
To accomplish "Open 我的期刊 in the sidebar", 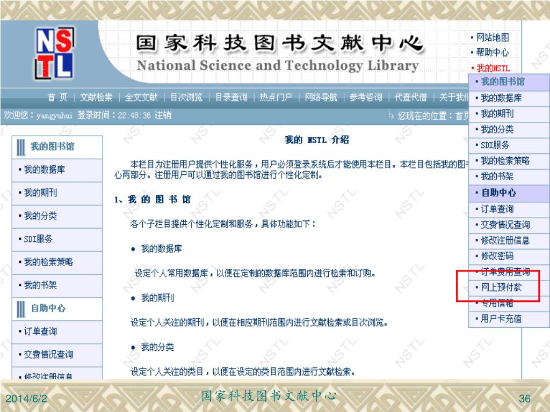I will click(x=57, y=193).
